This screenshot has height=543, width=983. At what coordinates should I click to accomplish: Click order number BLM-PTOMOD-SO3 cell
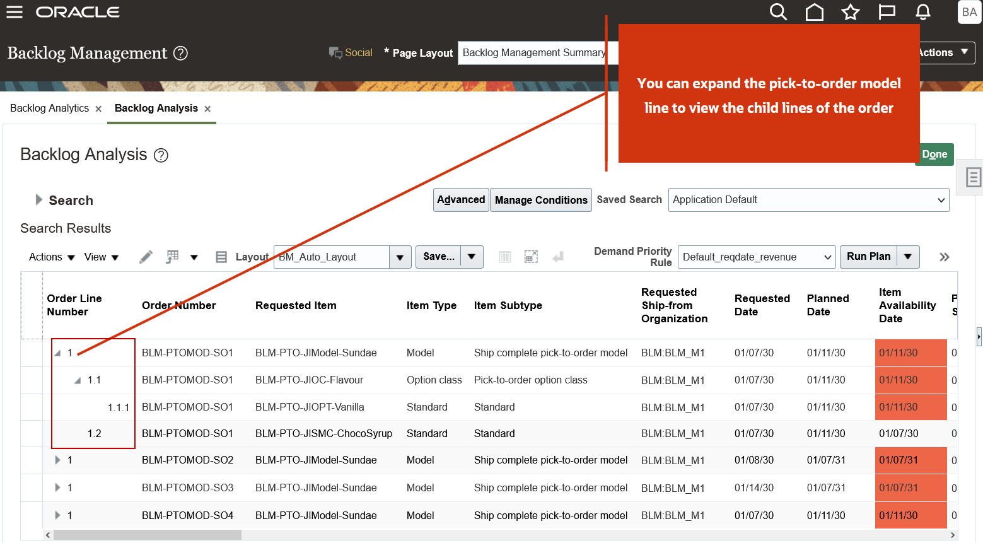point(187,488)
